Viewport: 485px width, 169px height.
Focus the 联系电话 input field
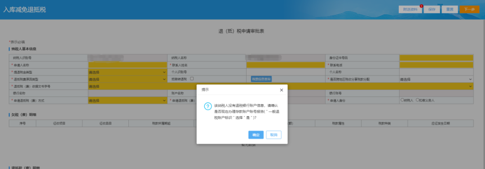[436, 65]
